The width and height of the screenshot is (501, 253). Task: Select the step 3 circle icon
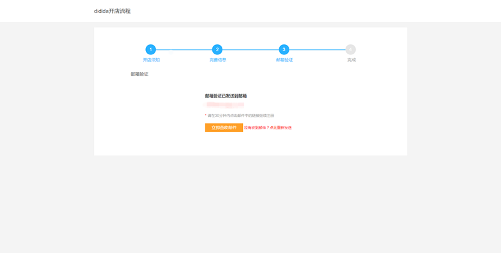(284, 49)
